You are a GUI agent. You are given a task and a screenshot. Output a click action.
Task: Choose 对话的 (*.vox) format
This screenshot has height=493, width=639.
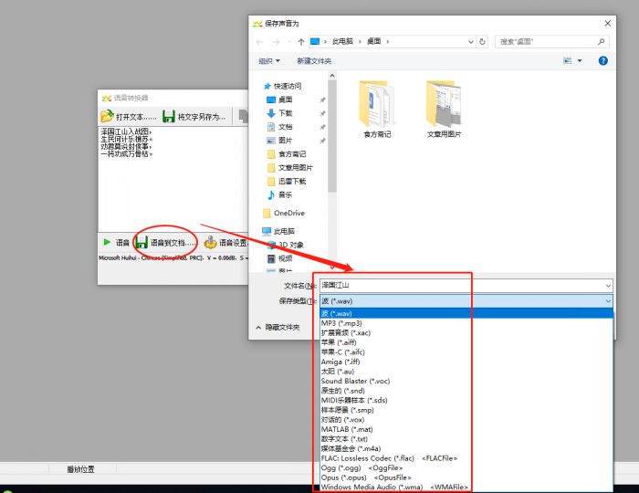[466, 420]
